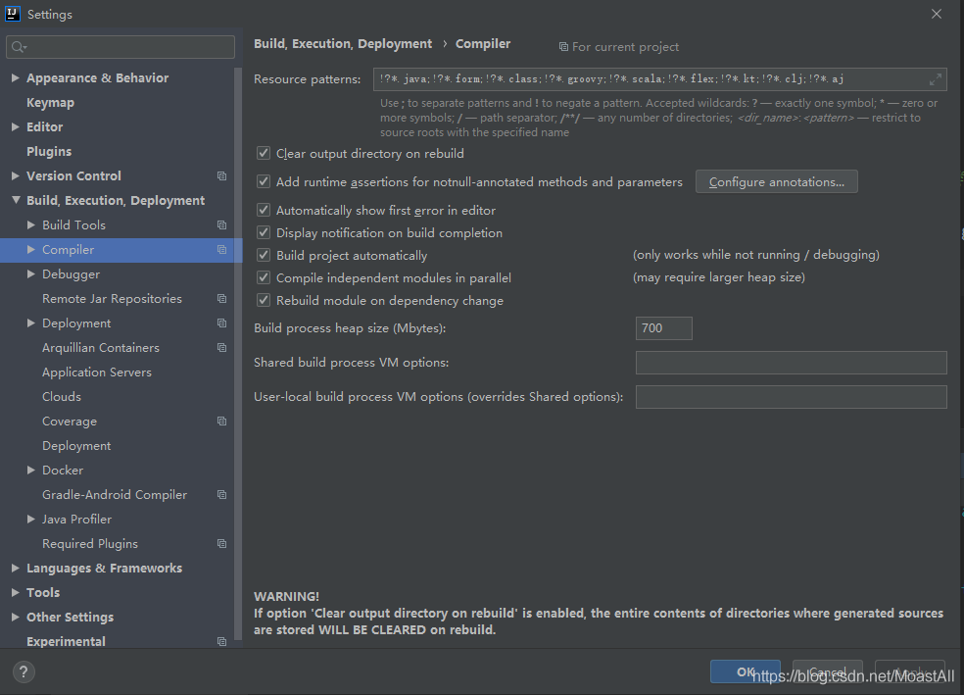Expand the Appearance & Behavior section
This screenshot has height=695, width=964.
[x=16, y=78]
